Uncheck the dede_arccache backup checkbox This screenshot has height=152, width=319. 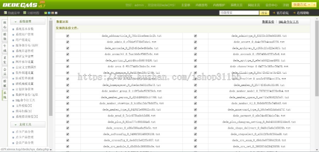tap(68, 48)
